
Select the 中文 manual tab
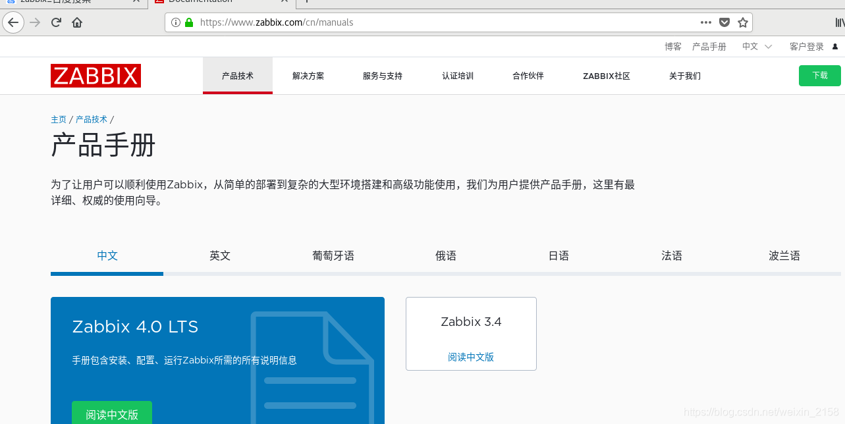coord(107,255)
